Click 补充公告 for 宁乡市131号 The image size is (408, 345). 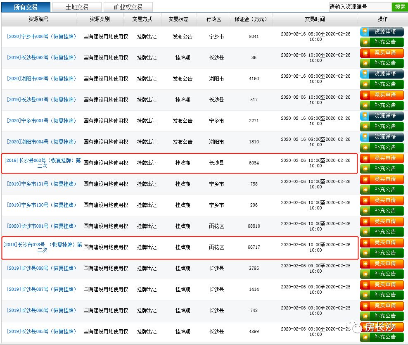(382, 190)
